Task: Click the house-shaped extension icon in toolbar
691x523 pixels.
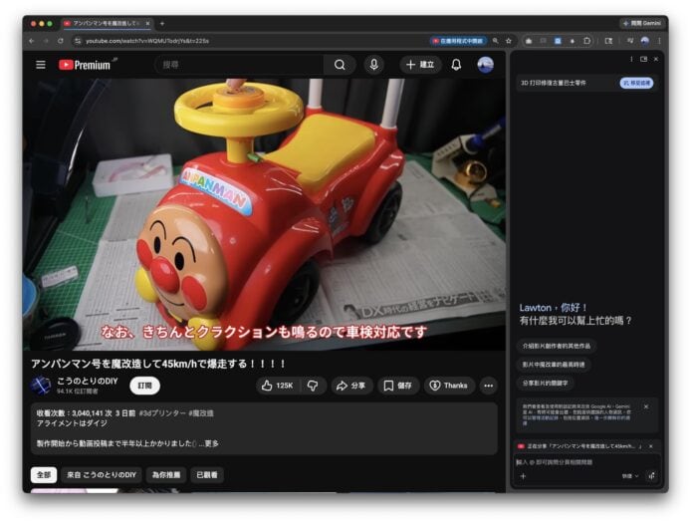Action: [529, 41]
